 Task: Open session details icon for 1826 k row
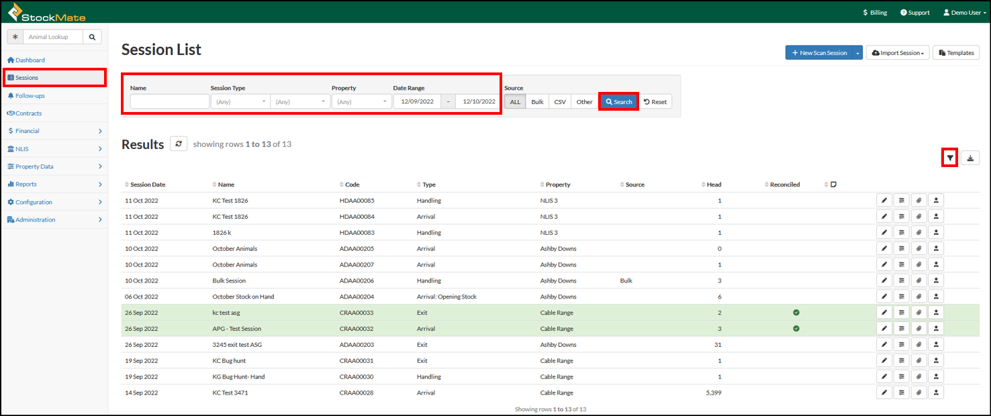click(x=901, y=231)
